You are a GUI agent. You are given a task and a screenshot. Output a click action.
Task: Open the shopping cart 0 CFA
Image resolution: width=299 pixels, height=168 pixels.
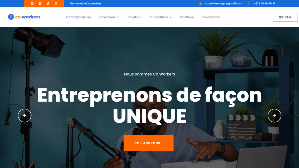tap(285, 17)
